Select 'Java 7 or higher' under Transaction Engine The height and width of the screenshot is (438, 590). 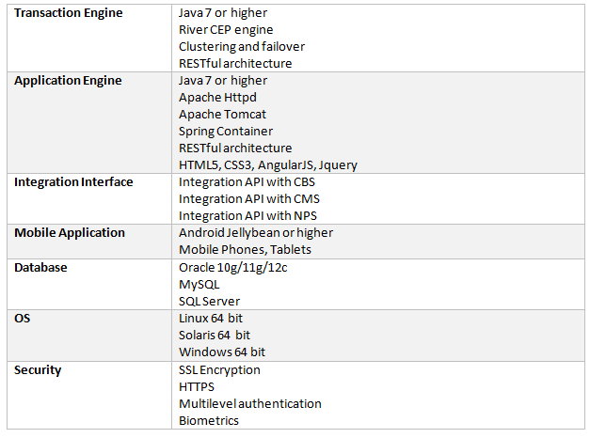(x=223, y=13)
